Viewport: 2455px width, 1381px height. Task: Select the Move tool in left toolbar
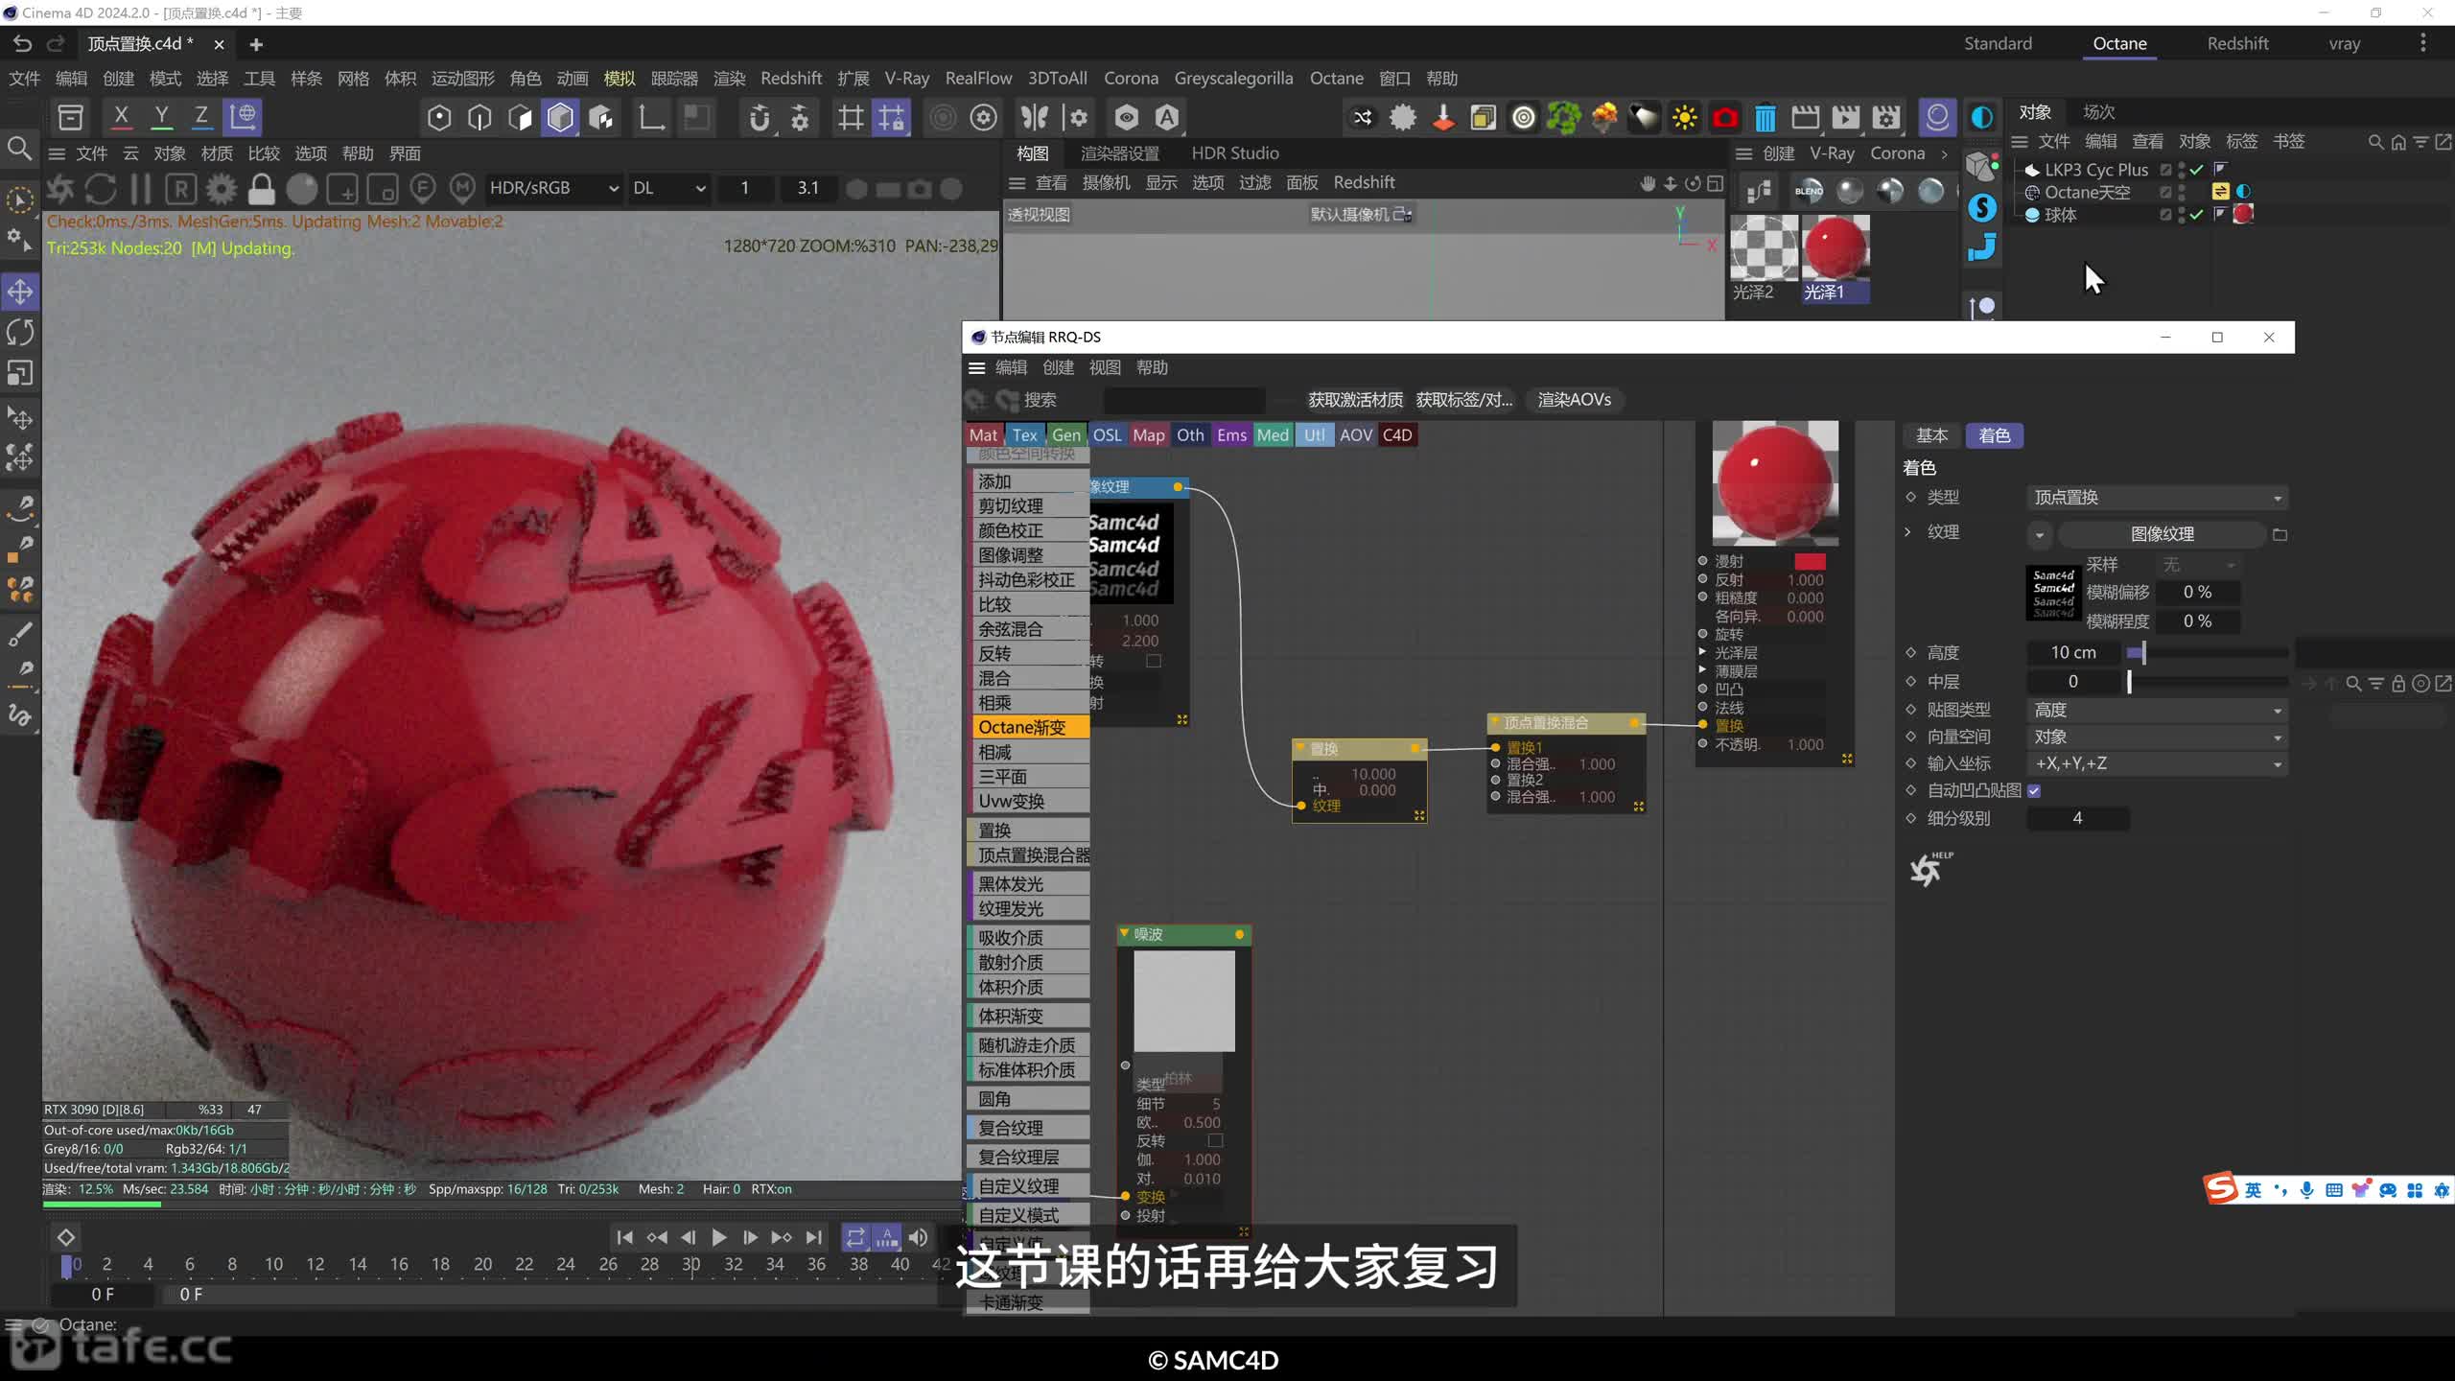click(x=20, y=292)
